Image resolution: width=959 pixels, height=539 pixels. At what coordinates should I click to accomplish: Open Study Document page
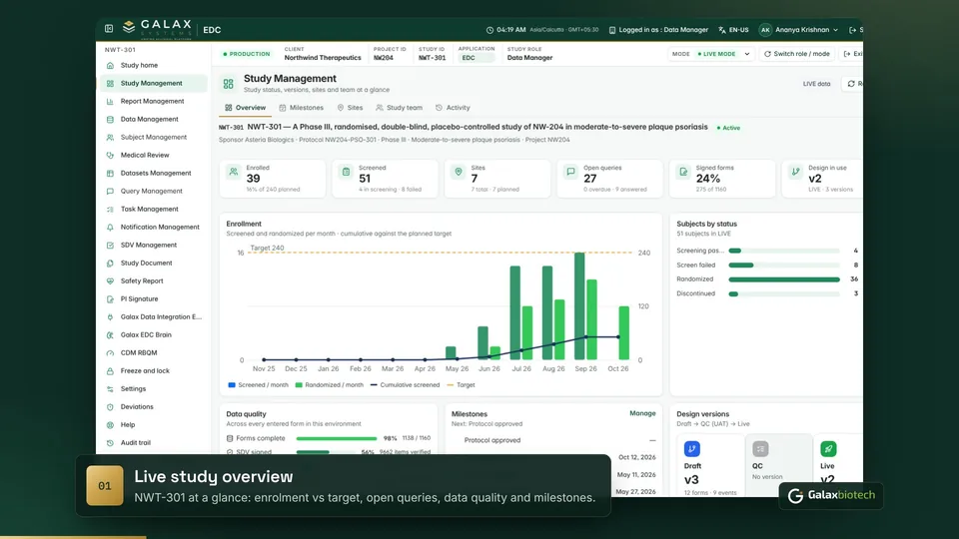click(x=154, y=263)
